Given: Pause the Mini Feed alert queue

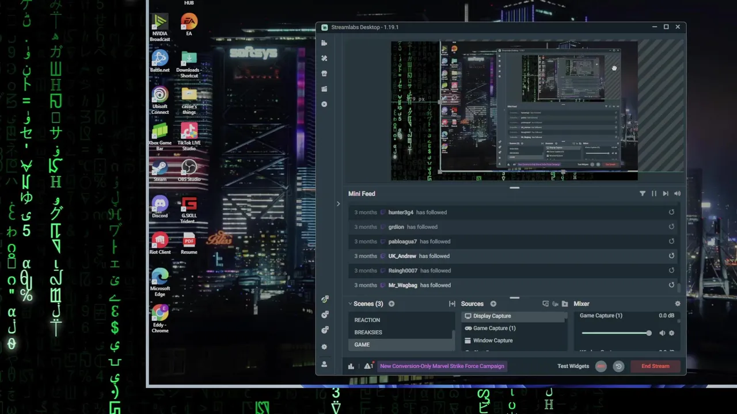Looking at the screenshot, I should click(654, 194).
